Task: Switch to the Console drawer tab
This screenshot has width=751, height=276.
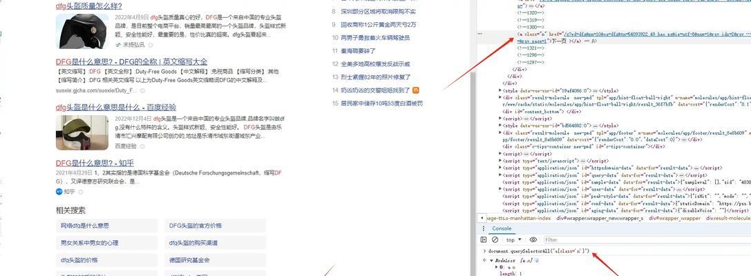Action: pos(502,228)
